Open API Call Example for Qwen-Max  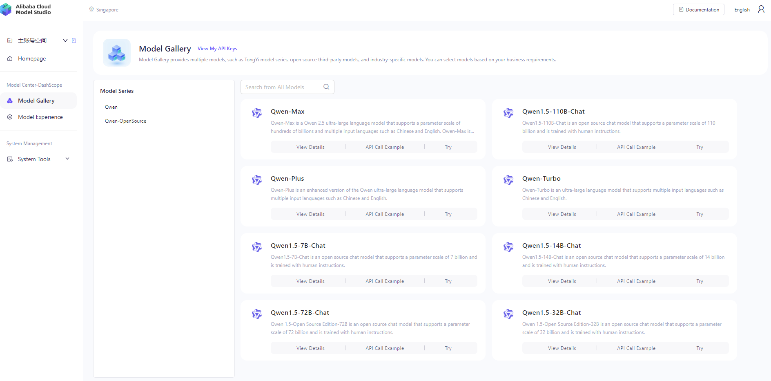point(385,147)
